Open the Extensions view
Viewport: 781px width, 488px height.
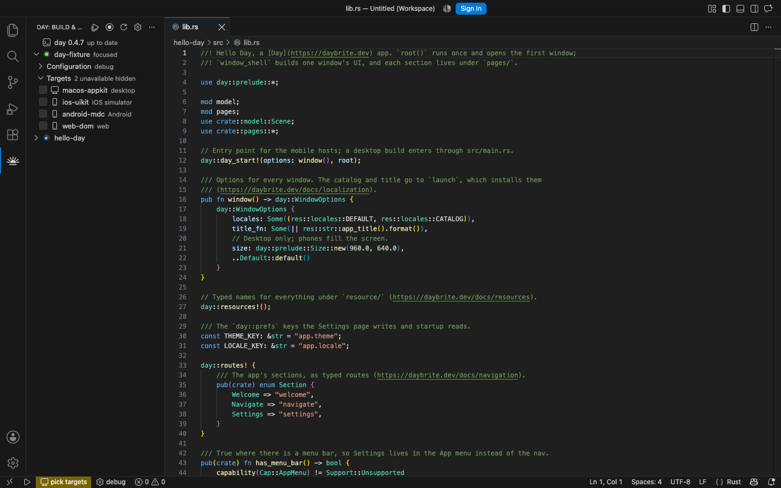click(x=12, y=134)
